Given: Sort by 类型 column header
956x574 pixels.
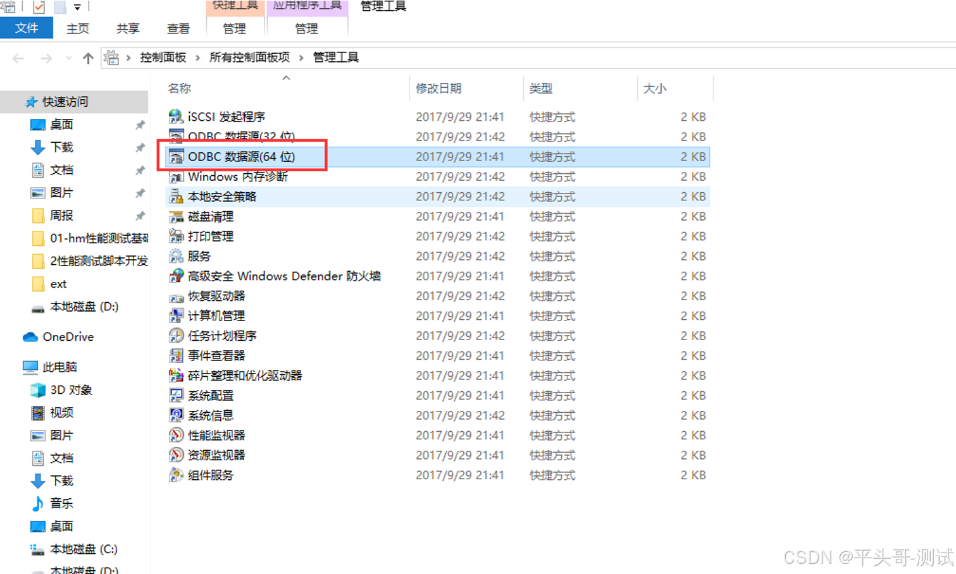Looking at the screenshot, I should [x=541, y=89].
